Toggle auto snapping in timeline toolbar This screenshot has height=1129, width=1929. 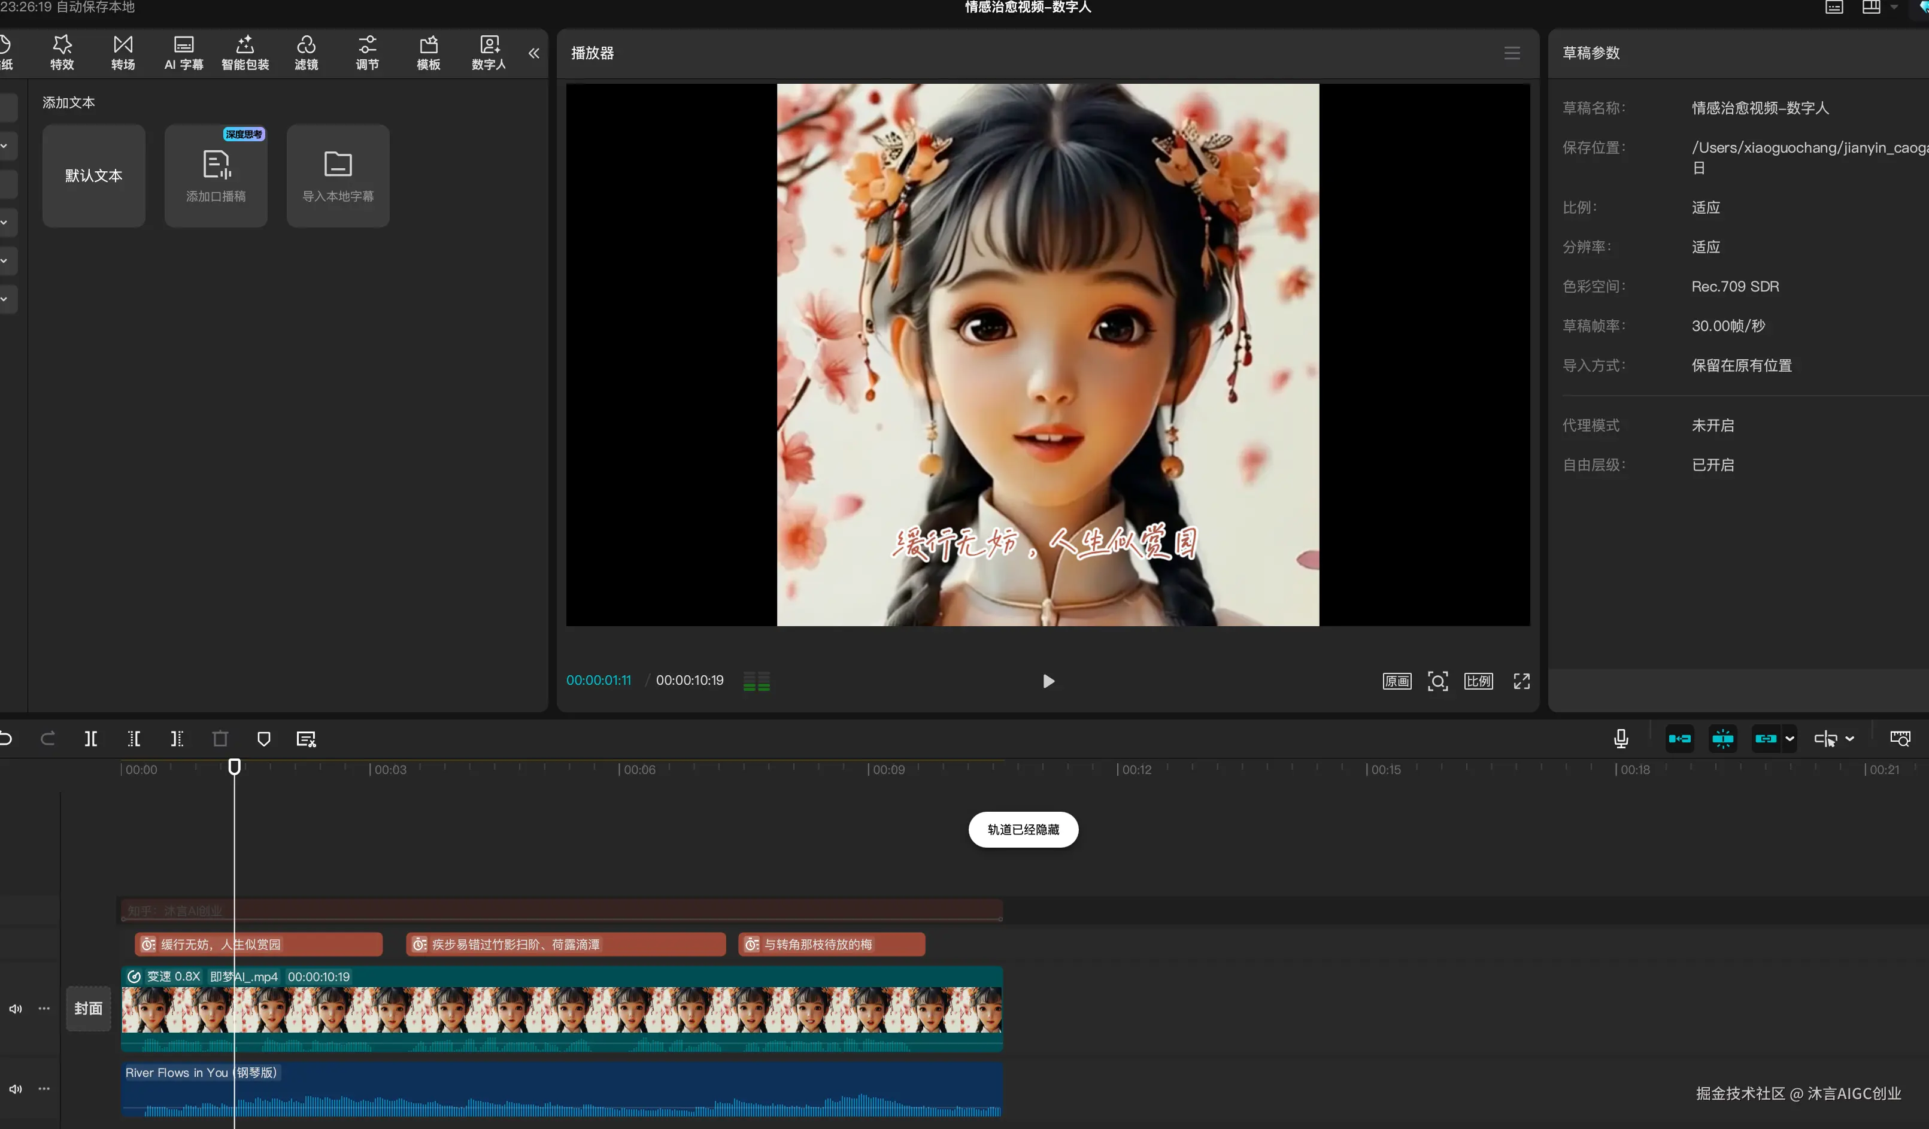click(x=1722, y=739)
